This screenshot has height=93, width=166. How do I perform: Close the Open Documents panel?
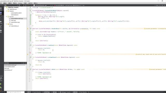point(26,63)
